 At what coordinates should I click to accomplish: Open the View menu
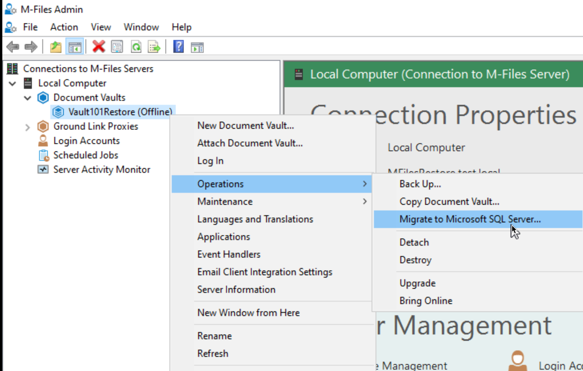(101, 27)
